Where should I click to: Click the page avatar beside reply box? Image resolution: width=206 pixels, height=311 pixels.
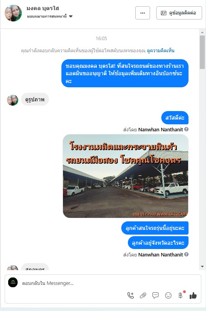(x=13, y=283)
